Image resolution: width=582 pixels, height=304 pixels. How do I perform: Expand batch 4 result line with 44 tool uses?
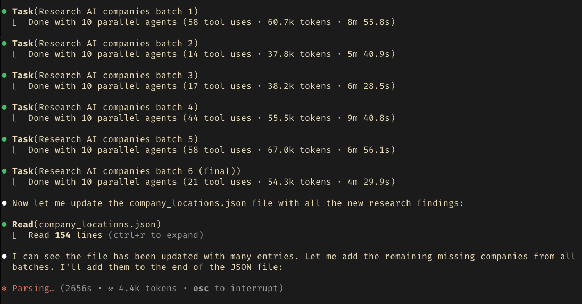[212, 118]
